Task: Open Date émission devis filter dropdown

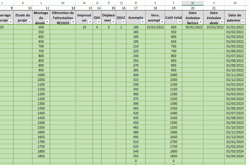Action: tap(222, 22)
